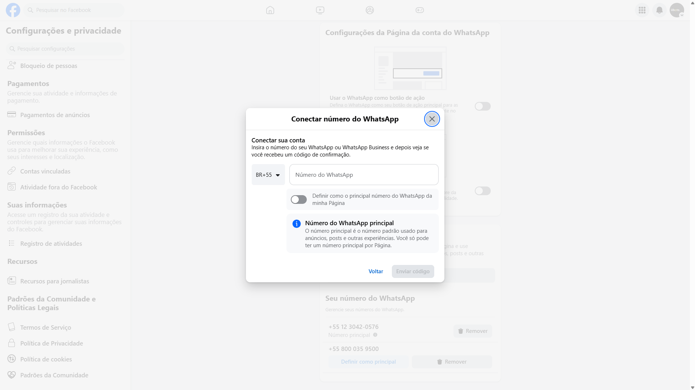Click the +55 12 3042-0576 number text

353,327
